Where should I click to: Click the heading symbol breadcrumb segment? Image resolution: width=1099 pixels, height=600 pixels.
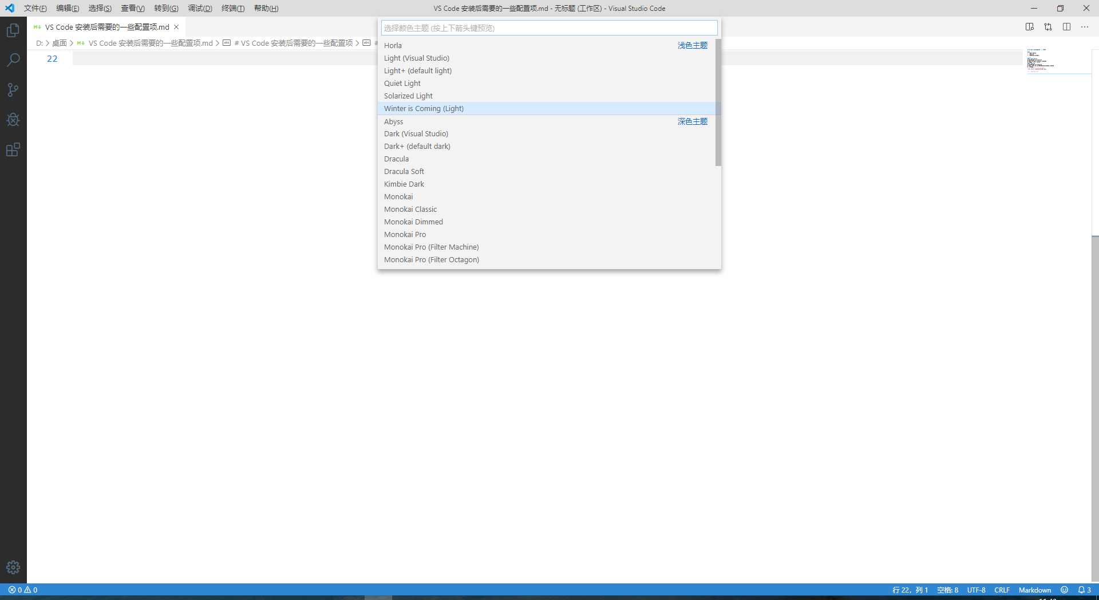tap(288, 43)
